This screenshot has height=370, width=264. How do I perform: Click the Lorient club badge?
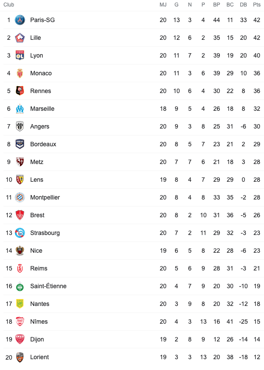(x=20, y=357)
